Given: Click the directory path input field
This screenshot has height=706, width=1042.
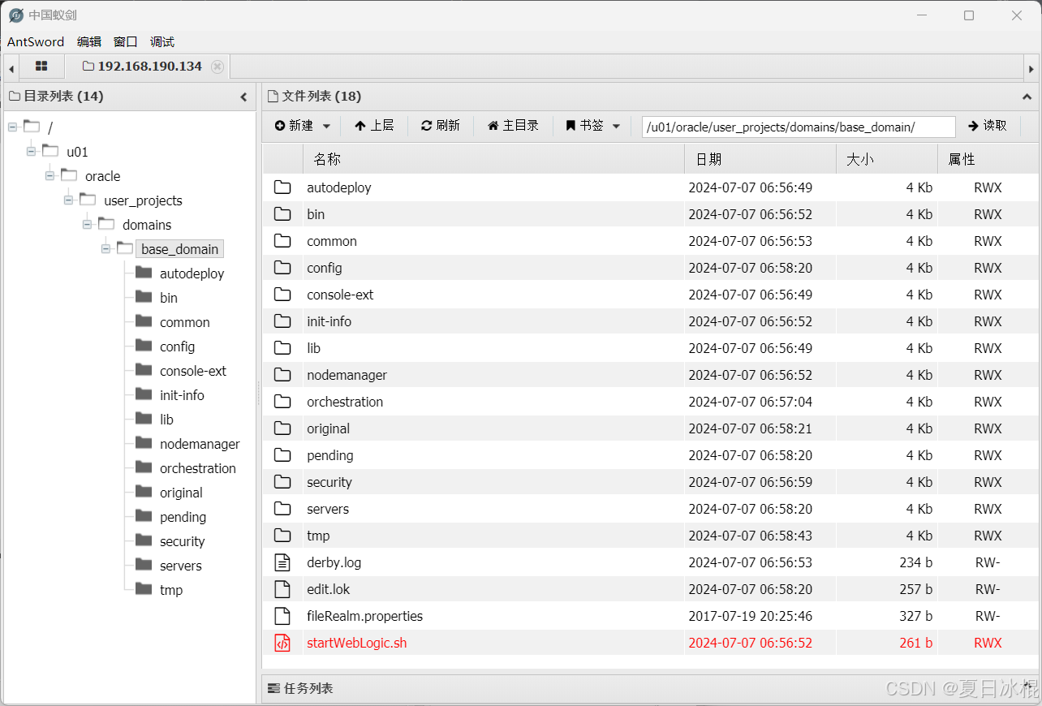Looking at the screenshot, I should point(799,127).
